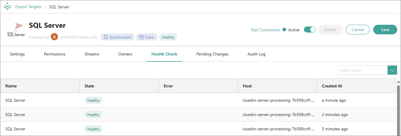Select the Health Check tab
The image size is (401, 136).
[x=165, y=54]
